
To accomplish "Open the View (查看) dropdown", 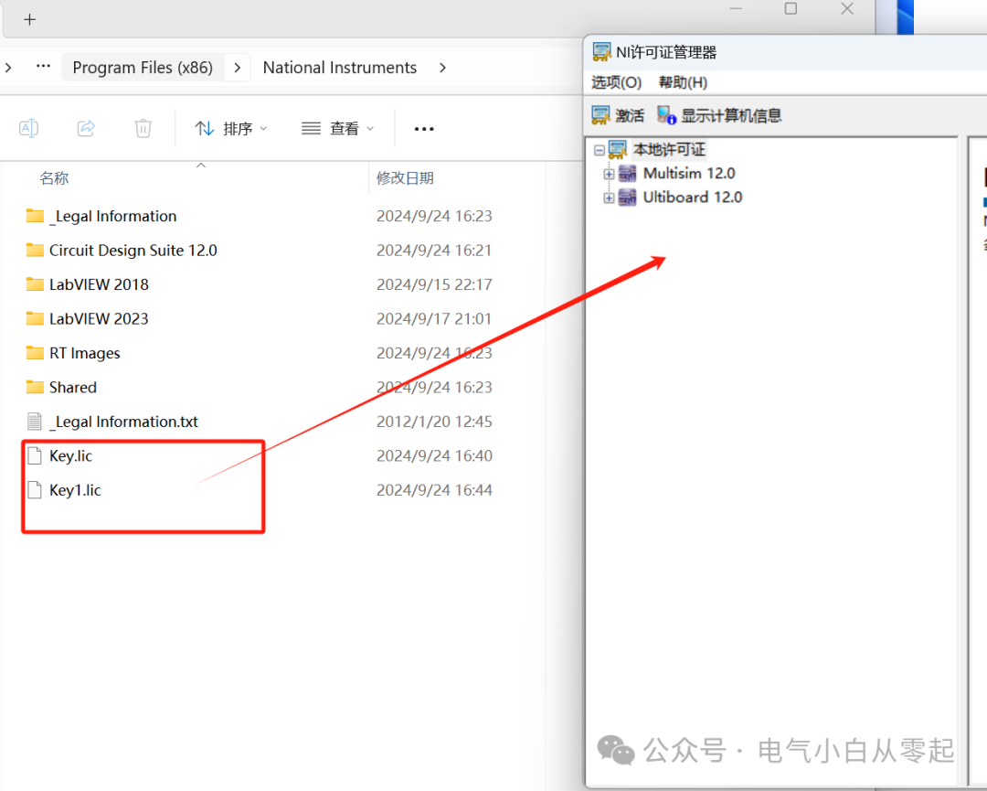I will [x=338, y=128].
